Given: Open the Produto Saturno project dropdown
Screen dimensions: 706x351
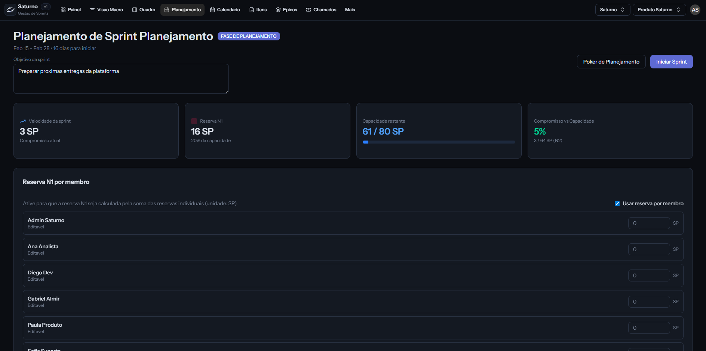Looking at the screenshot, I should (x=659, y=10).
